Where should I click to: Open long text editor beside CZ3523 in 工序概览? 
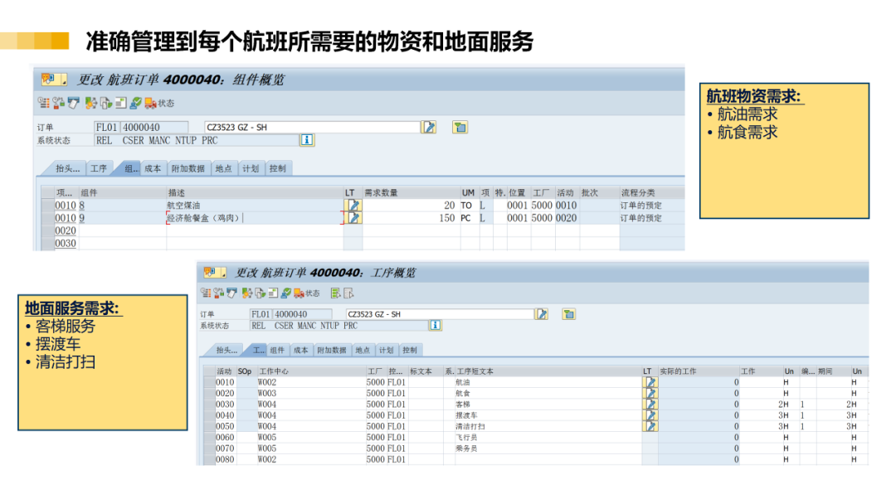[x=542, y=314]
